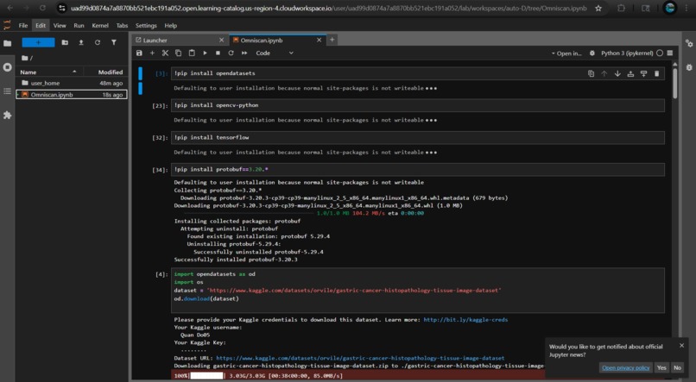Image resolution: width=696 pixels, height=382 pixels.
Task: Cut selected cell with the scissors icon
Action: pos(165,53)
